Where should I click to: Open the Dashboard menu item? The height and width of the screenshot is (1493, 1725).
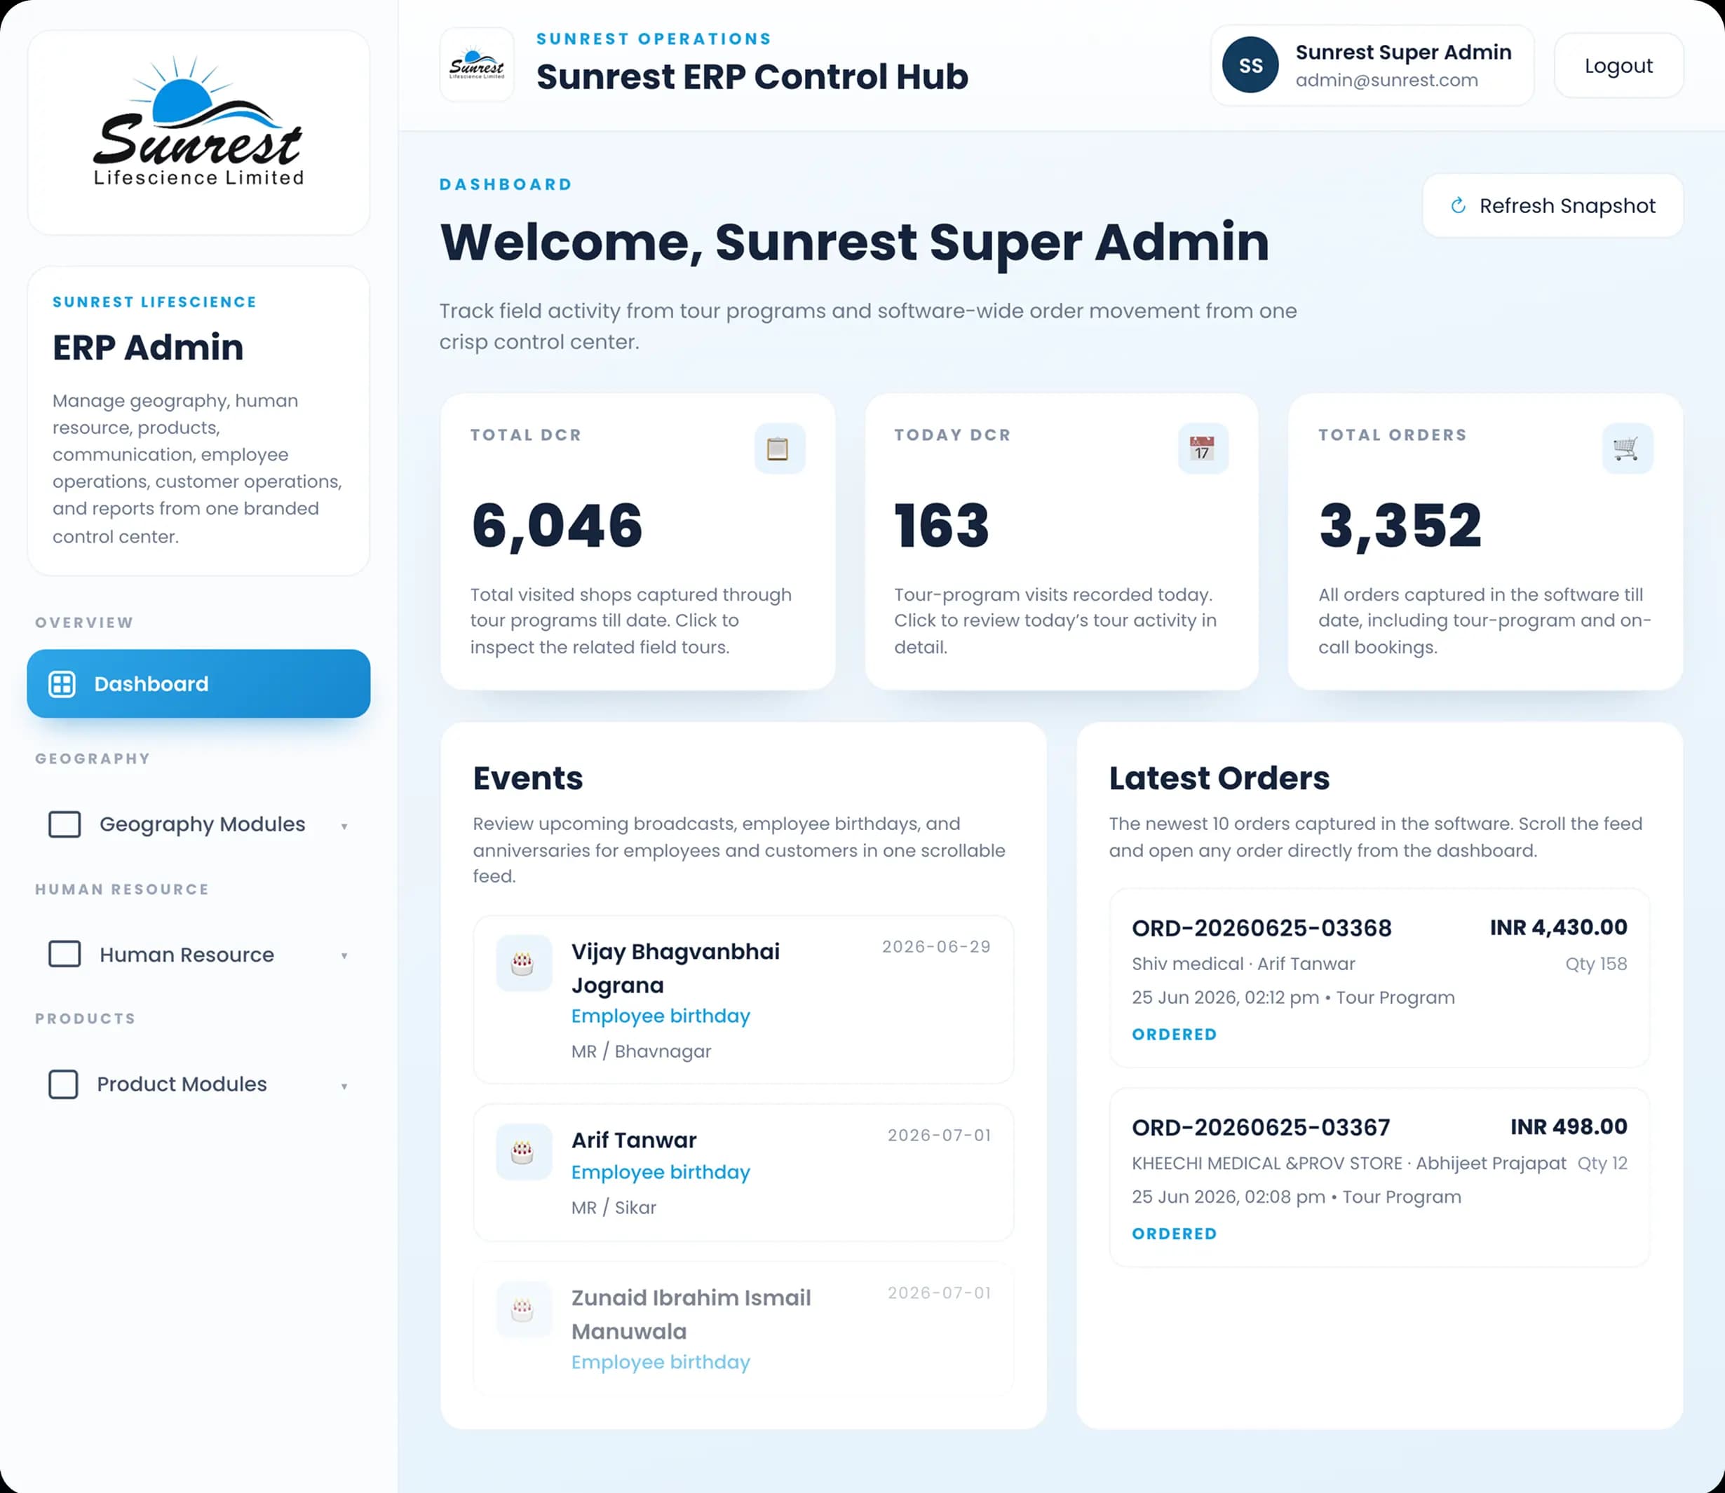pyautogui.click(x=198, y=684)
